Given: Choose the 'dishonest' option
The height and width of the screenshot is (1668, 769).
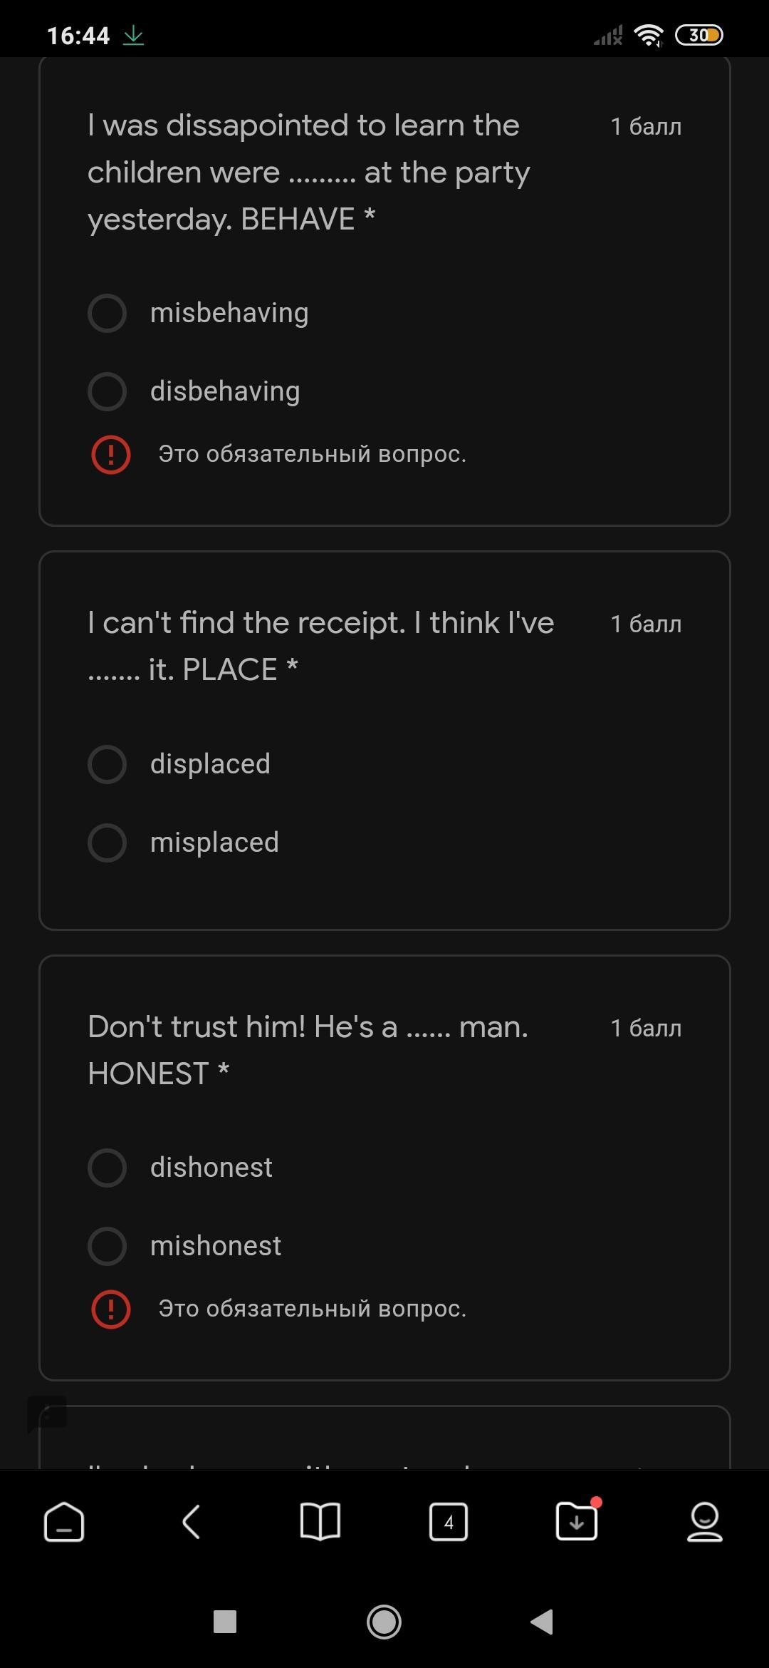Looking at the screenshot, I should click(x=107, y=1168).
